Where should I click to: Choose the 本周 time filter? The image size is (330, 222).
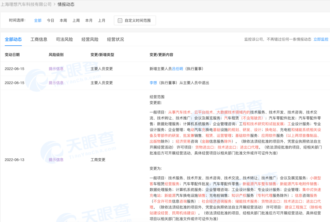click(63, 20)
